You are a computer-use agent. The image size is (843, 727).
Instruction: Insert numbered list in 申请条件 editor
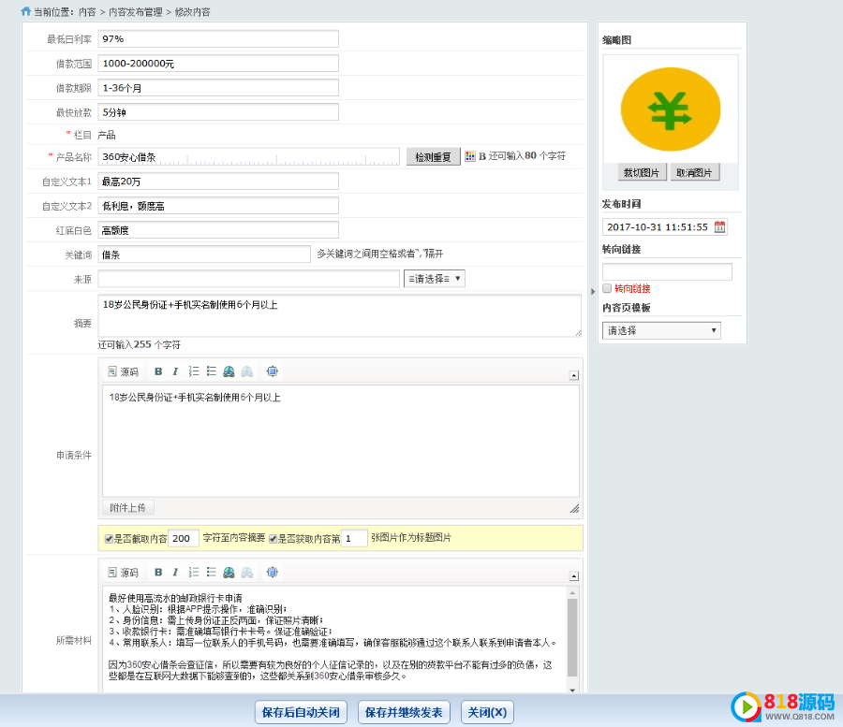coord(194,371)
